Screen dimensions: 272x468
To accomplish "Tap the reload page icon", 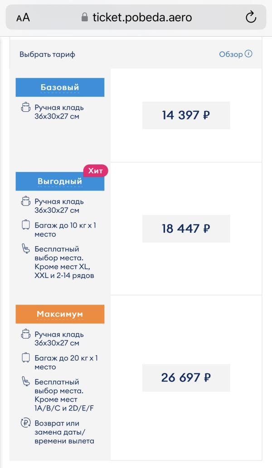I will [x=251, y=17].
